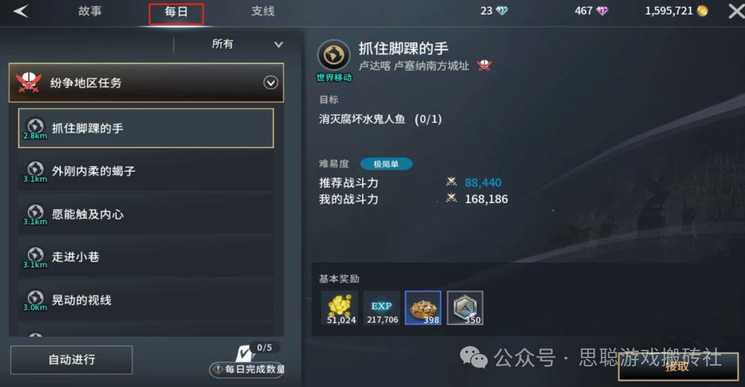Open the 每日 tab

(177, 13)
